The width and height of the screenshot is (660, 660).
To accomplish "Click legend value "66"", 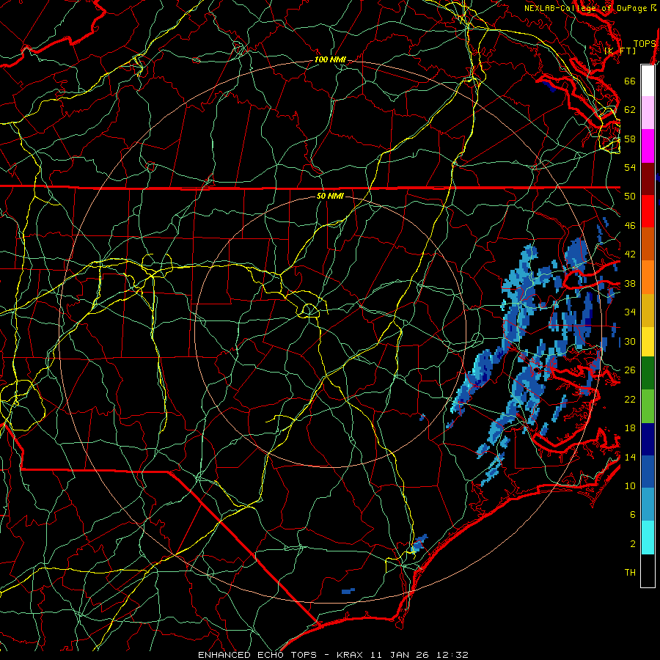I will [630, 81].
